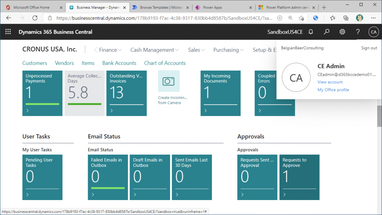Screen dimensions: 382x215
Task: Click the browser address bar URL
Action: pyautogui.click(x=165, y=18)
